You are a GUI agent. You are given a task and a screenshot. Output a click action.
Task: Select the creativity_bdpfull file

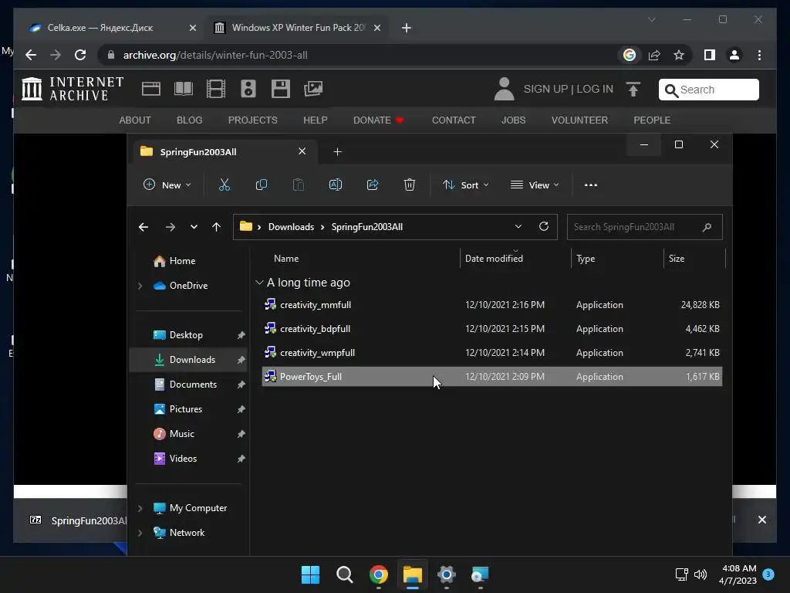click(491, 329)
